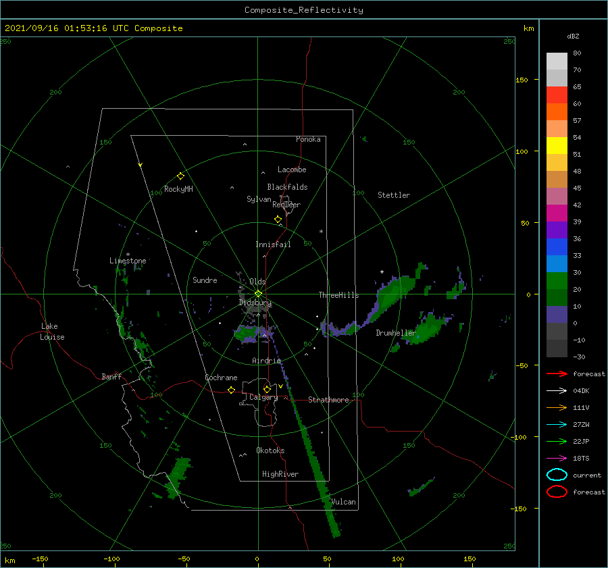Click the yellow diamond marker near Cochrane
Screen dimensions: 608x568
click(231, 390)
